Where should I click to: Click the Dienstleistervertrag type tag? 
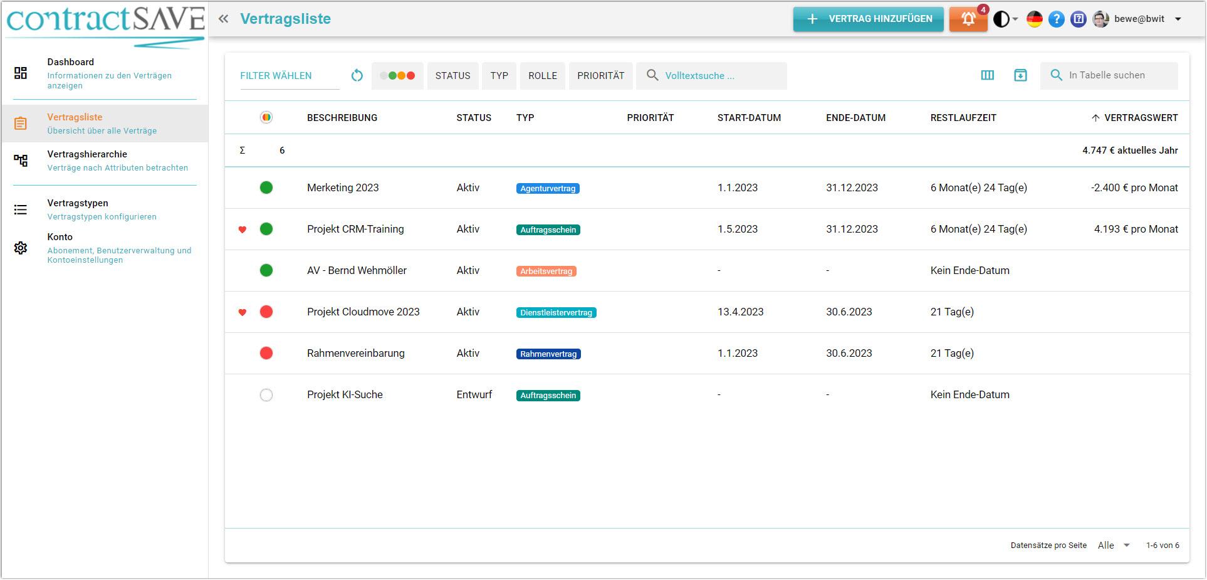[x=556, y=312]
